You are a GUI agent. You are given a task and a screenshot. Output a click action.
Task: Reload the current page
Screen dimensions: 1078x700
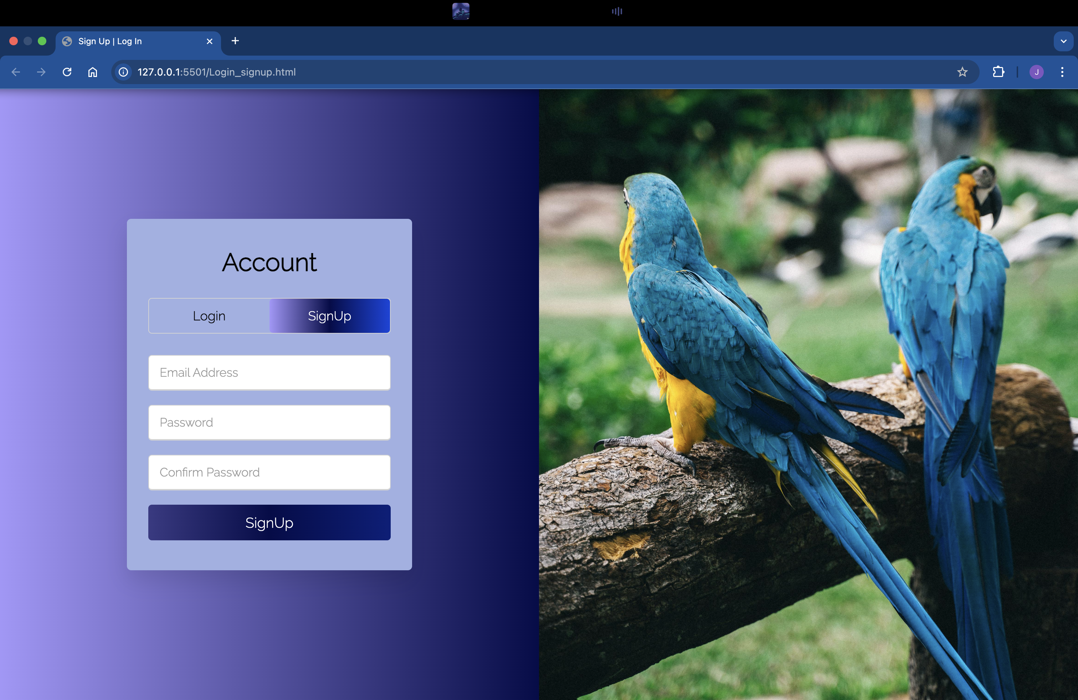click(x=67, y=72)
